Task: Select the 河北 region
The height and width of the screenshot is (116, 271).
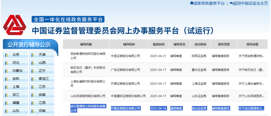Action: 15,63
